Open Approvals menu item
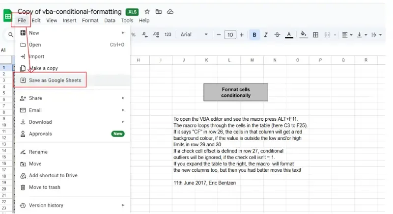 pos(72,134)
